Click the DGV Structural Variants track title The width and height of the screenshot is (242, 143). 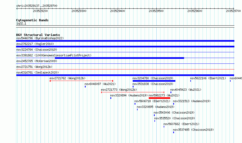click(x=38, y=35)
